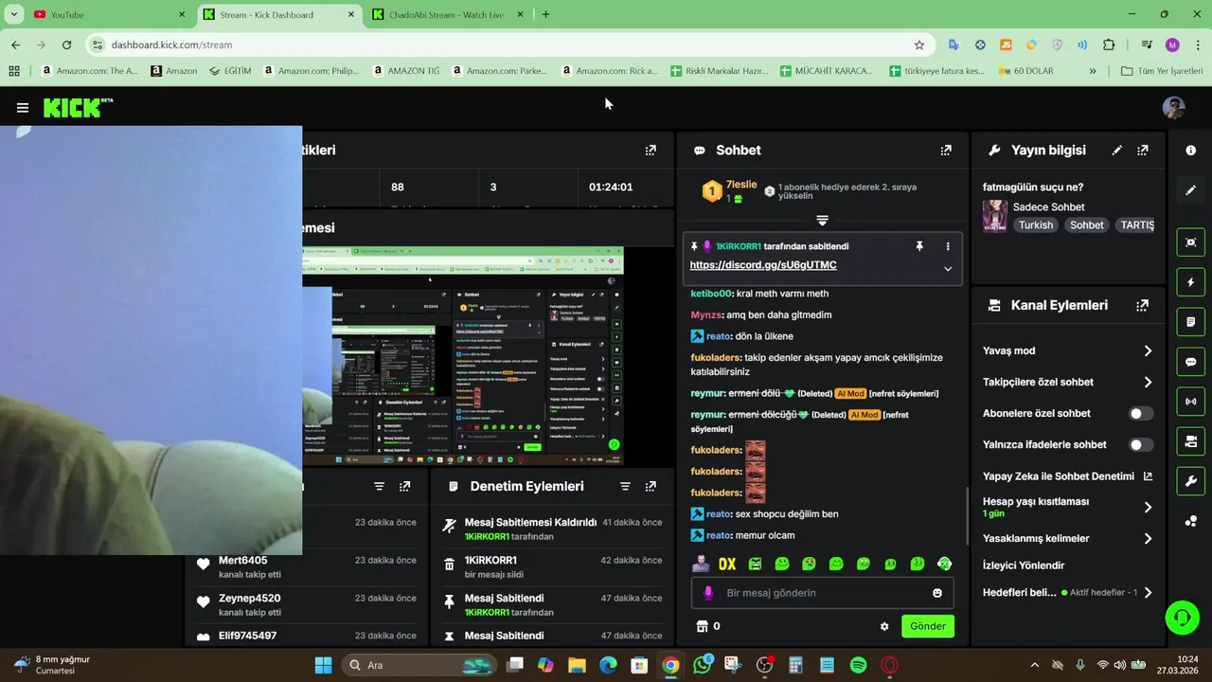This screenshot has width=1212, height=682.
Task: Filter the Denetim Eylemleri list
Action: [x=625, y=486]
